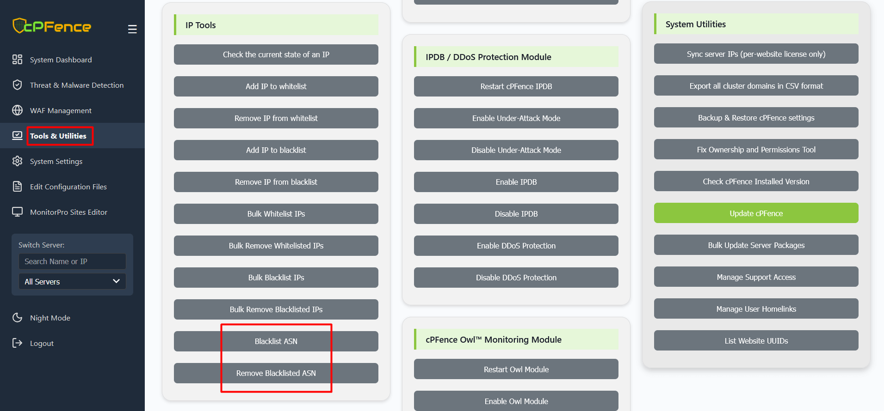Click the Edit Configuration Files document icon
Image resolution: width=884 pixels, height=411 pixels.
point(17,187)
